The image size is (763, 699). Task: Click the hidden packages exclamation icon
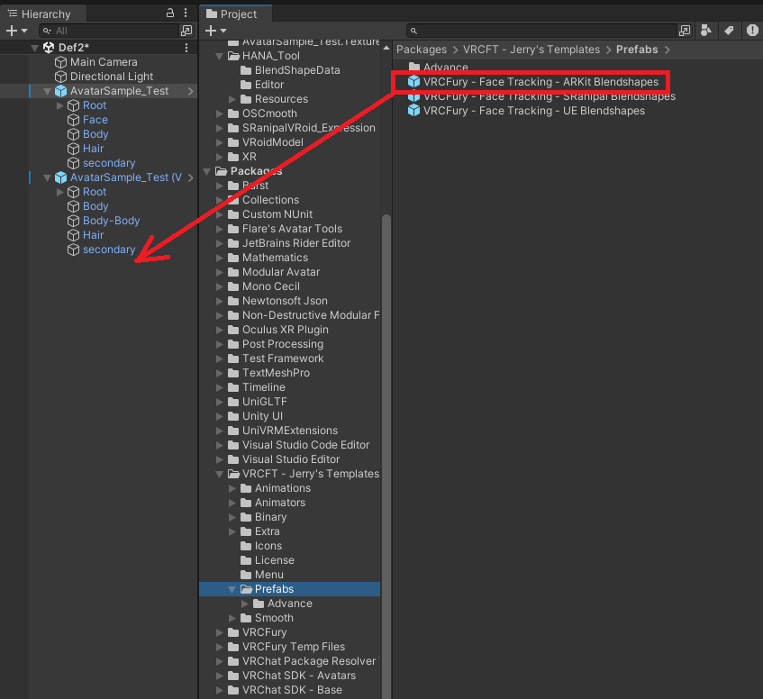pos(752,30)
